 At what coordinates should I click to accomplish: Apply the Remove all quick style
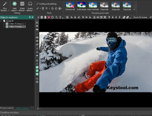click(70, 6)
